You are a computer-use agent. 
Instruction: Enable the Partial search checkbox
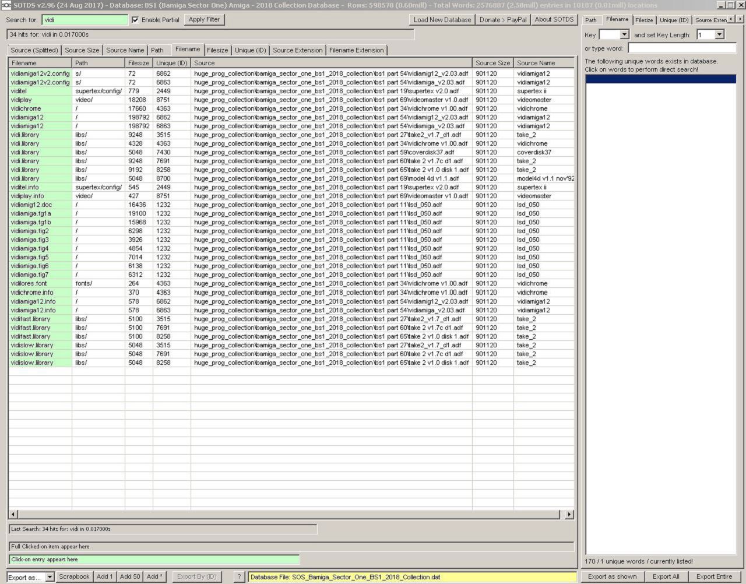click(x=136, y=20)
